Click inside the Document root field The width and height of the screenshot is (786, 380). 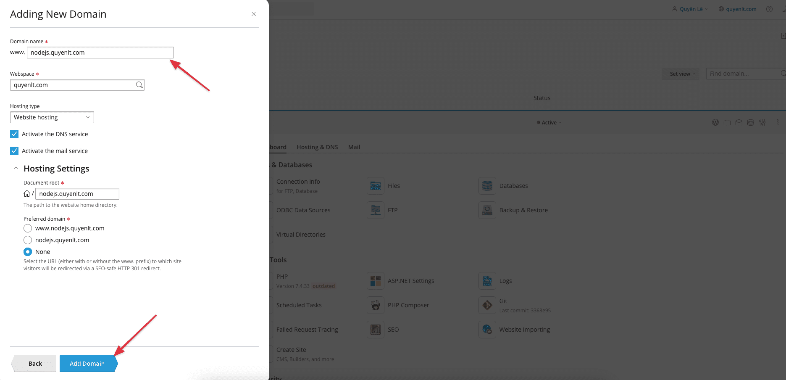(x=77, y=194)
